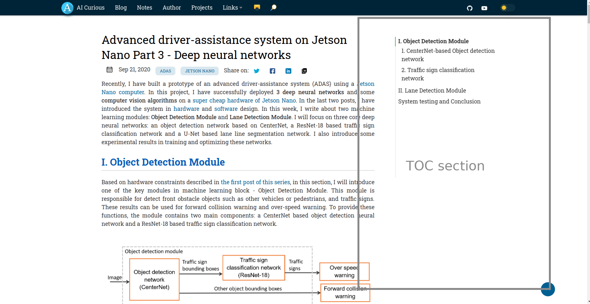Open the GitHub profile icon

tap(470, 8)
